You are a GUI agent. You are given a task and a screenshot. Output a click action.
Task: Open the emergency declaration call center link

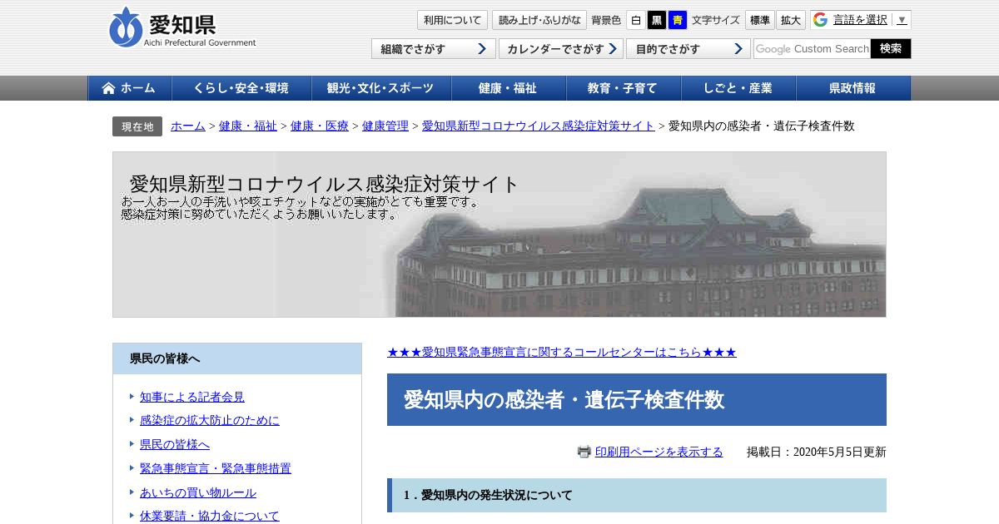pos(562,352)
